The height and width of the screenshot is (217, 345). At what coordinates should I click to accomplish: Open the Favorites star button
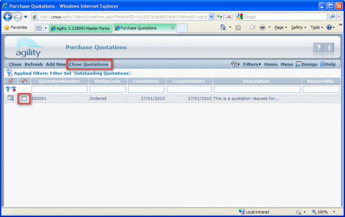15,28
